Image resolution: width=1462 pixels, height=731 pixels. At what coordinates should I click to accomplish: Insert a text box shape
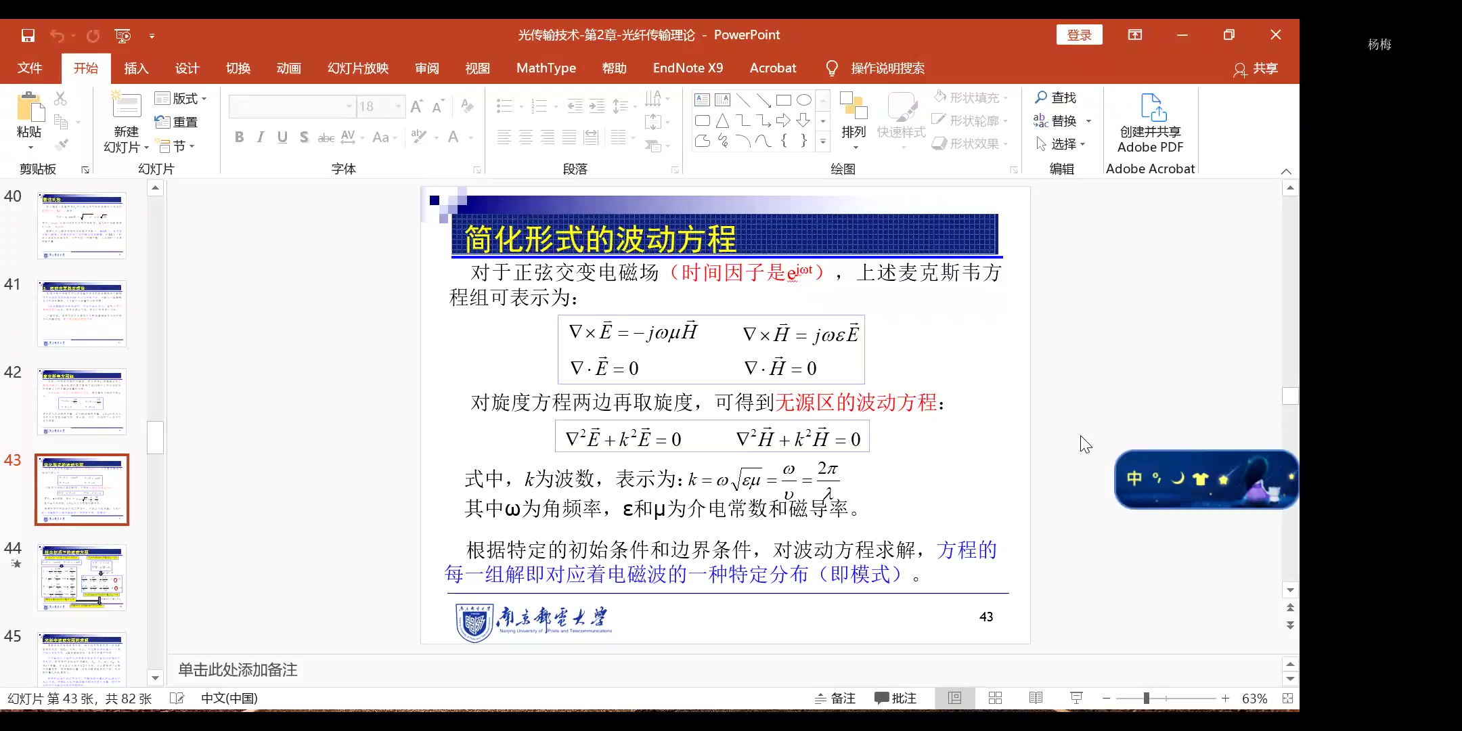click(702, 99)
